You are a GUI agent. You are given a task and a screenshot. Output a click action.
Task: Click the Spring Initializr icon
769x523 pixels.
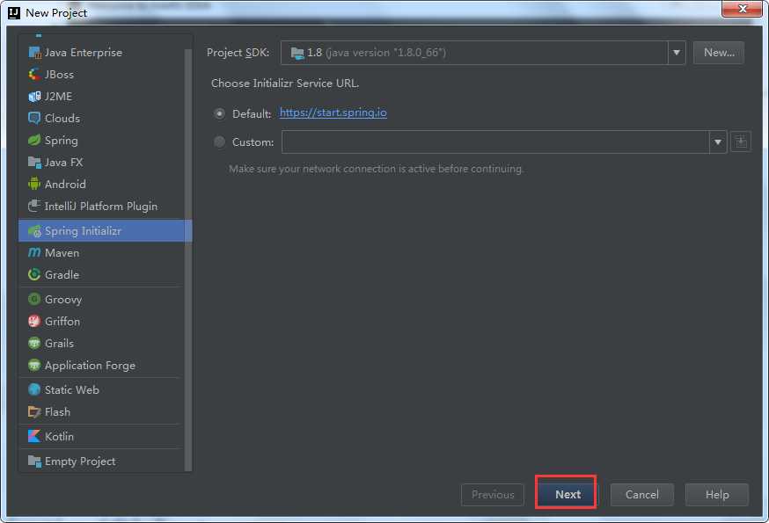pos(34,231)
